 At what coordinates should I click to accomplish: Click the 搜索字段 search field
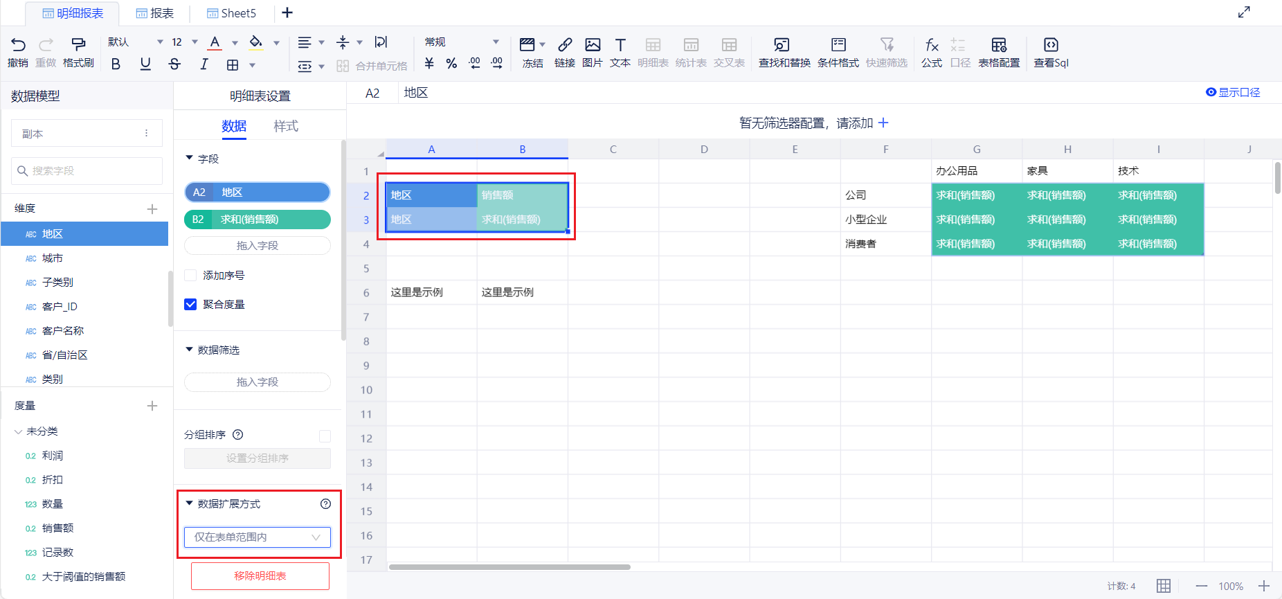pos(87,171)
